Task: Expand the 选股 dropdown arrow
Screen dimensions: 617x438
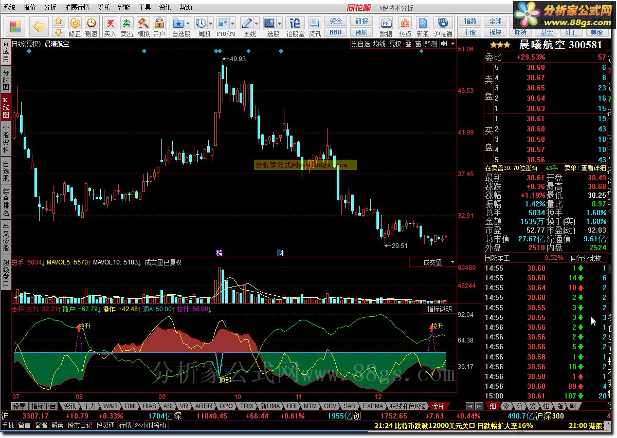Action: 280,23
